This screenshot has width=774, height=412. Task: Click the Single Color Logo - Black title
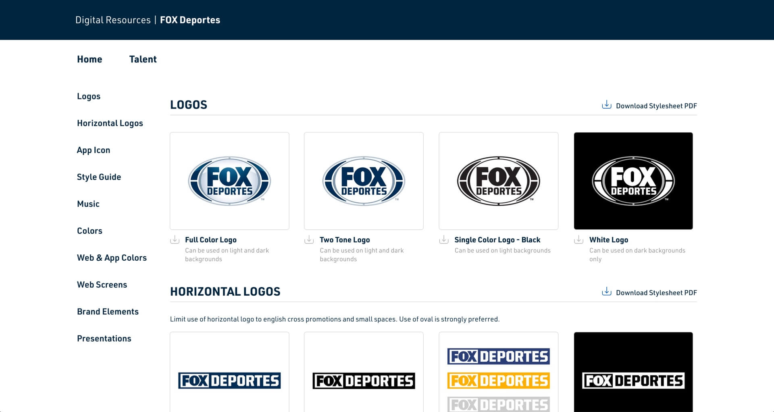[x=497, y=240]
